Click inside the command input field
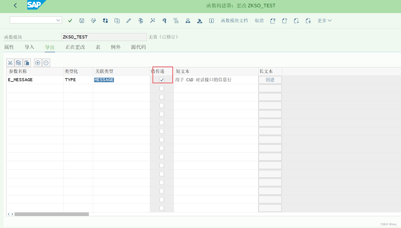Image resolution: width=401 pixels, height=228 pixels. (33, 20)
